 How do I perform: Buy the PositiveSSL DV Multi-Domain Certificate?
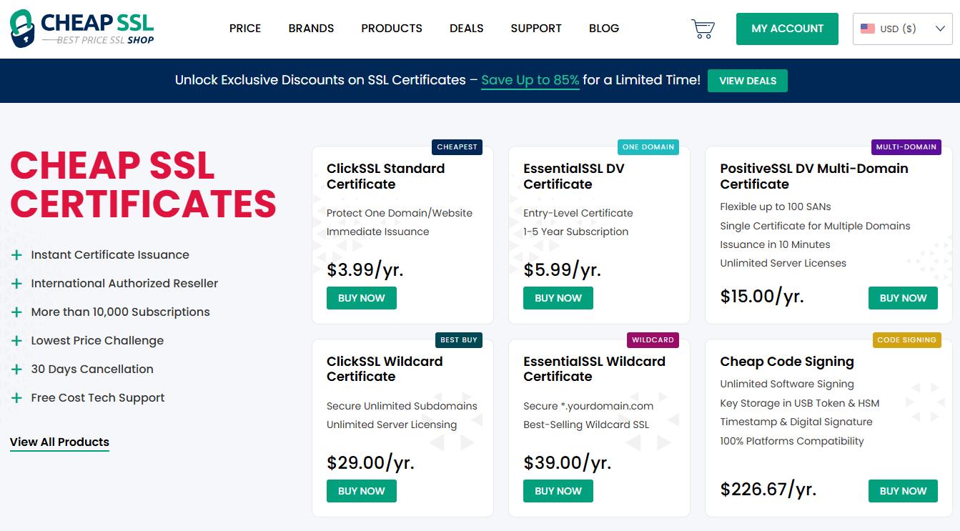point(903,298)
